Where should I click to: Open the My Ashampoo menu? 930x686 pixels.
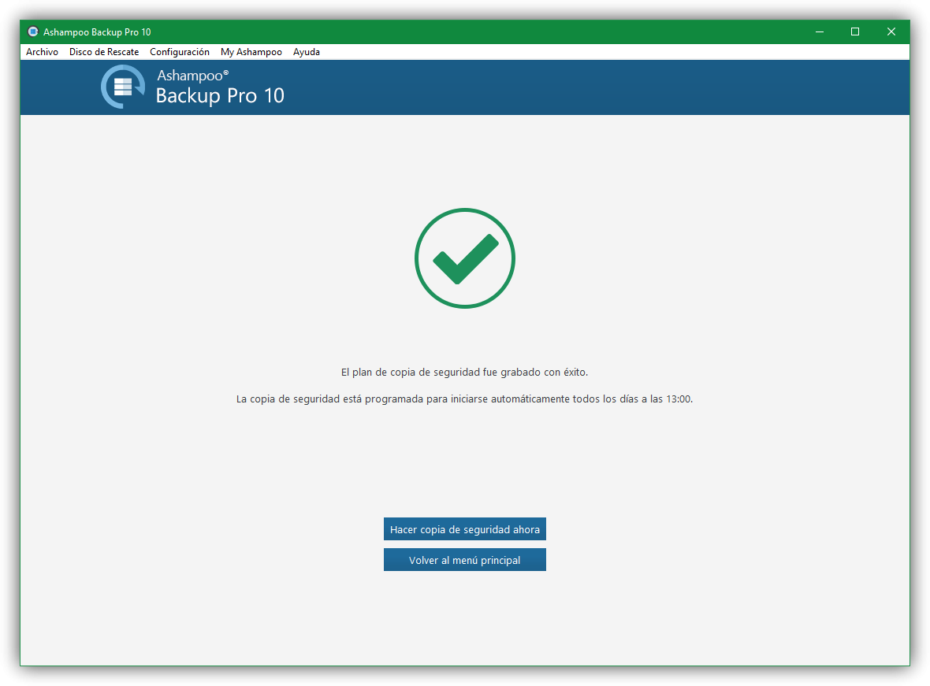click(251, 52)
